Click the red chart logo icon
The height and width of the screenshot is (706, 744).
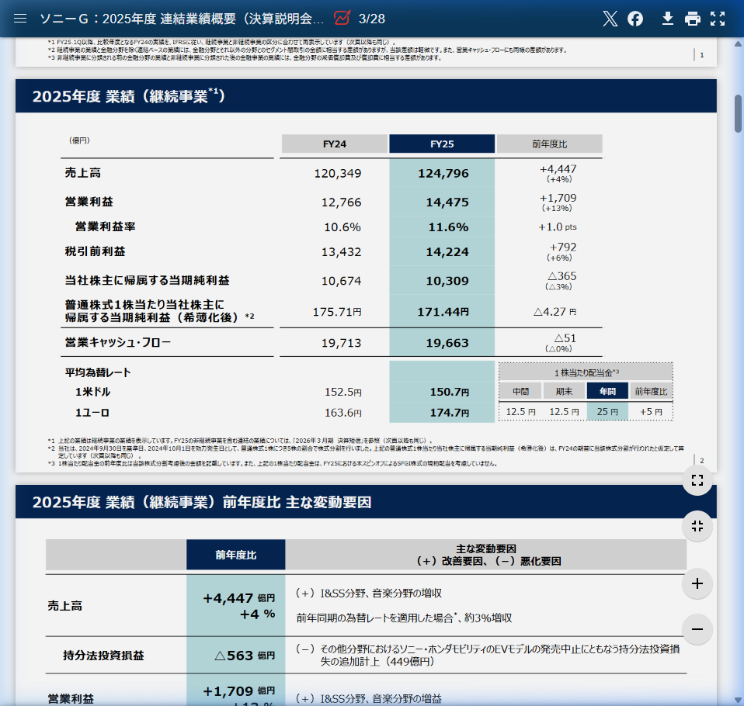(x=342, y=18)
